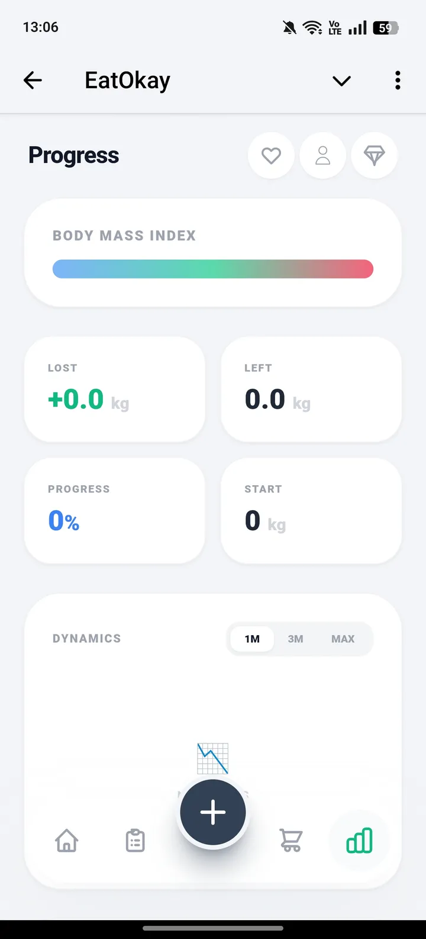426x939 pixels.
Task: Tap the Start weight card
Action: tap(311, 510)
